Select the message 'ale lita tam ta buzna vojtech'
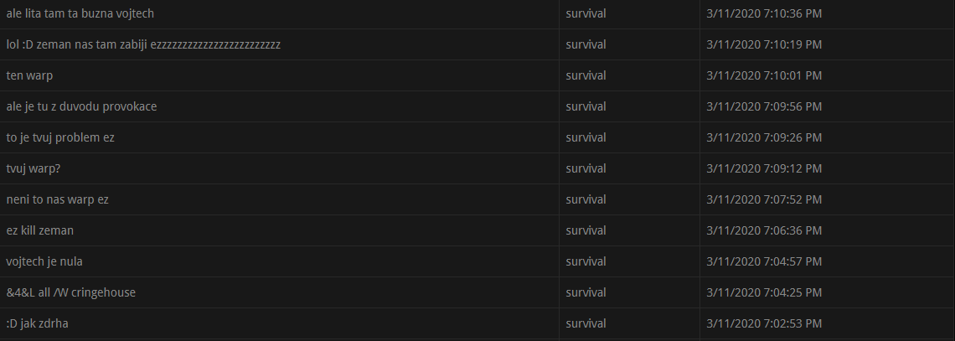 (80, 13)
